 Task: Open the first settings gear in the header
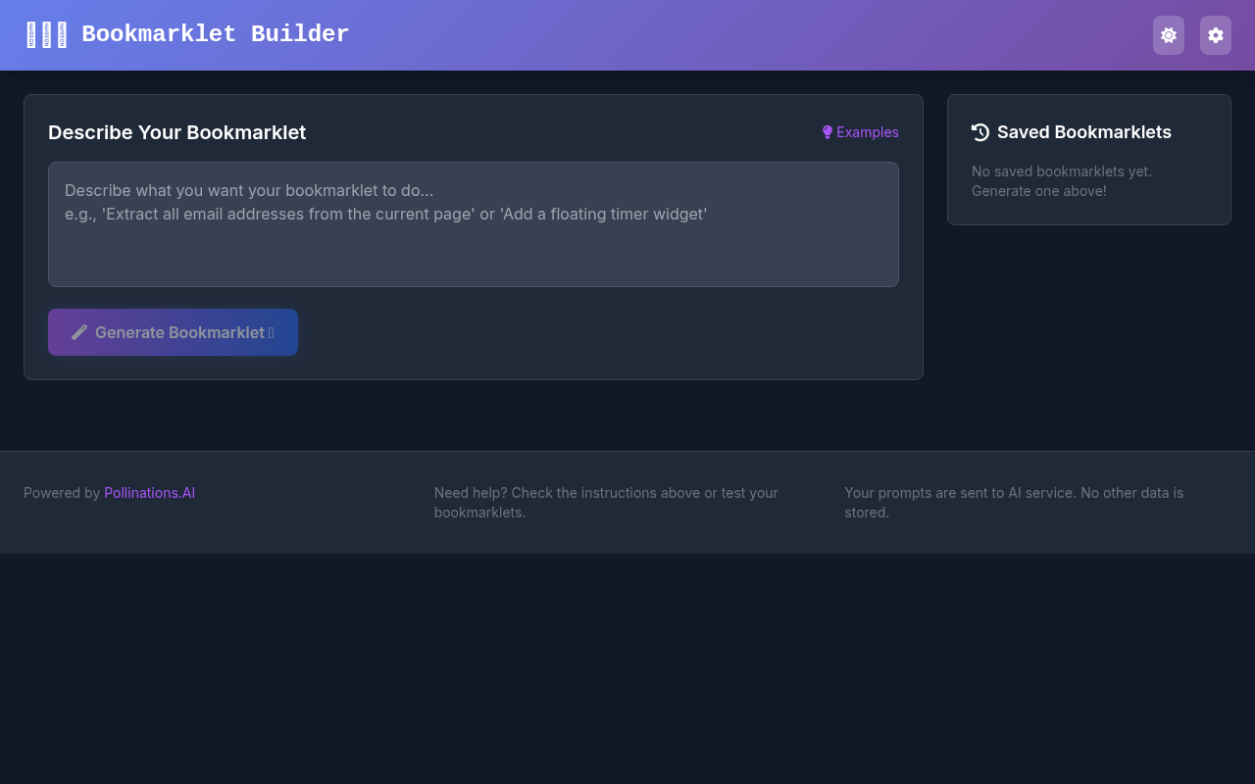tap(1169, 34)
